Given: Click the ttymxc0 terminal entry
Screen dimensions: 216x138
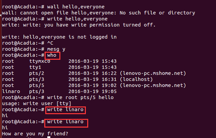Looking at the screenshot, I should tap(40, 61).
